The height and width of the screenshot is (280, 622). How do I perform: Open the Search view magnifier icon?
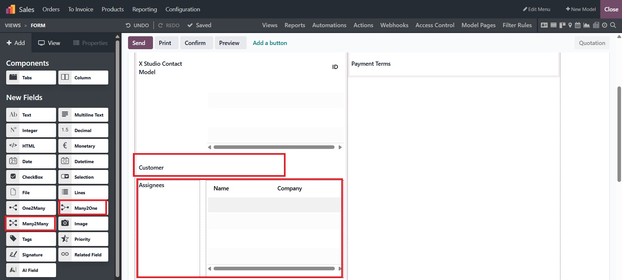click(x=613, y=25)
